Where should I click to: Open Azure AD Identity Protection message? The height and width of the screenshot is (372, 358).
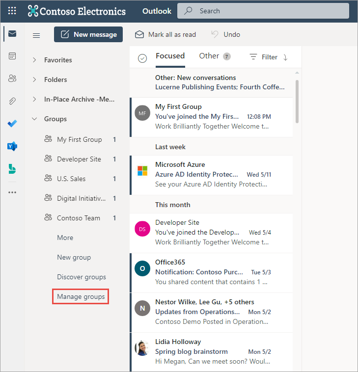coord(211,175)
